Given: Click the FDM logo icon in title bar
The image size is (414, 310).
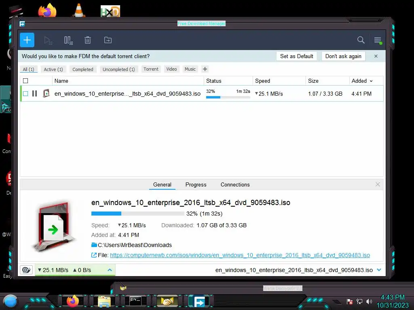Looking at the screenshot, I should pyautogui.click(x=22, y=24).
